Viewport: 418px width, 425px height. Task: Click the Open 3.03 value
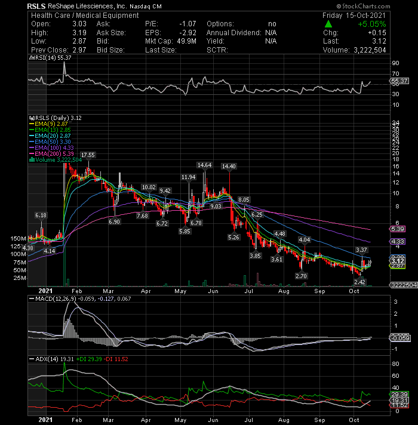pos(79,24)
